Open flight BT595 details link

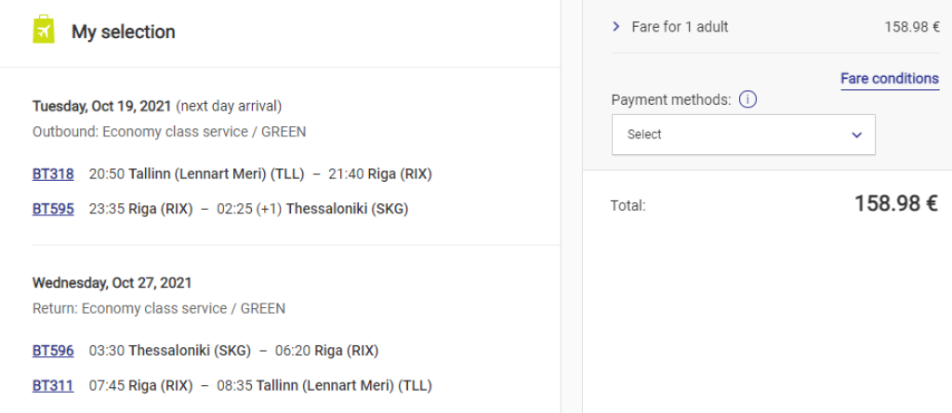click(53, 209)
